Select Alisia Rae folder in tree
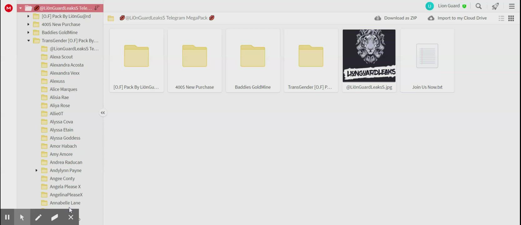 (x=59, y=97)
